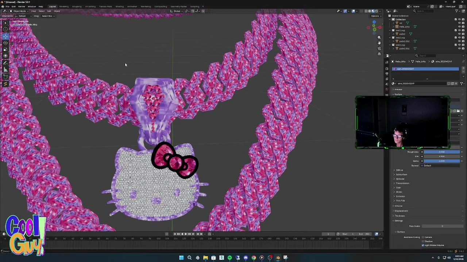The image size is (467, 262).
Task: Open the Render menu
Action: [22, 7]
